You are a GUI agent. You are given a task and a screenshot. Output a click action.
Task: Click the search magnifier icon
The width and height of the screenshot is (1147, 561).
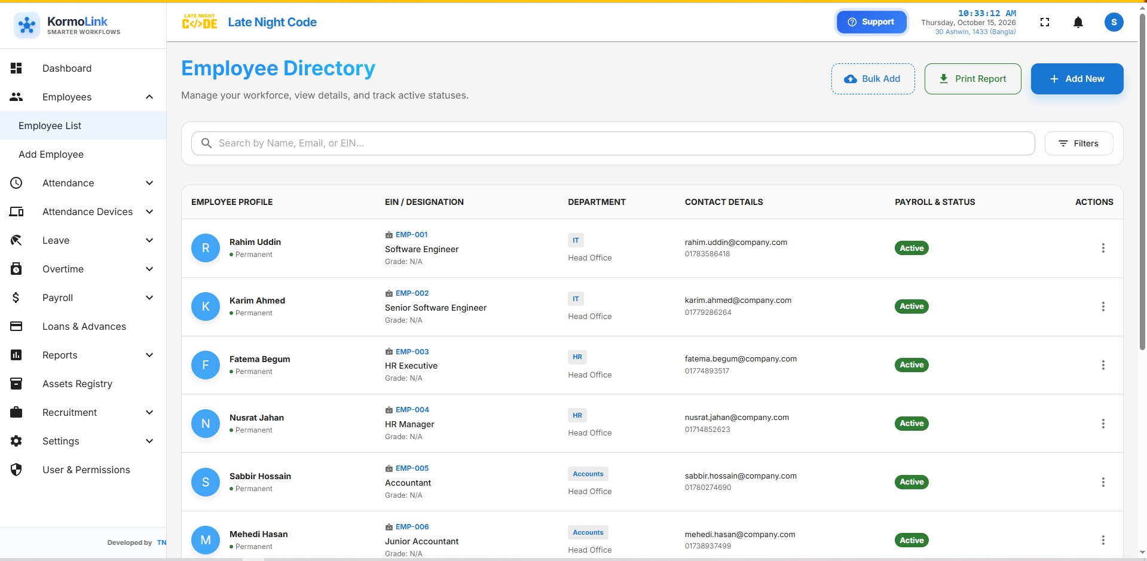pos(206,143)
